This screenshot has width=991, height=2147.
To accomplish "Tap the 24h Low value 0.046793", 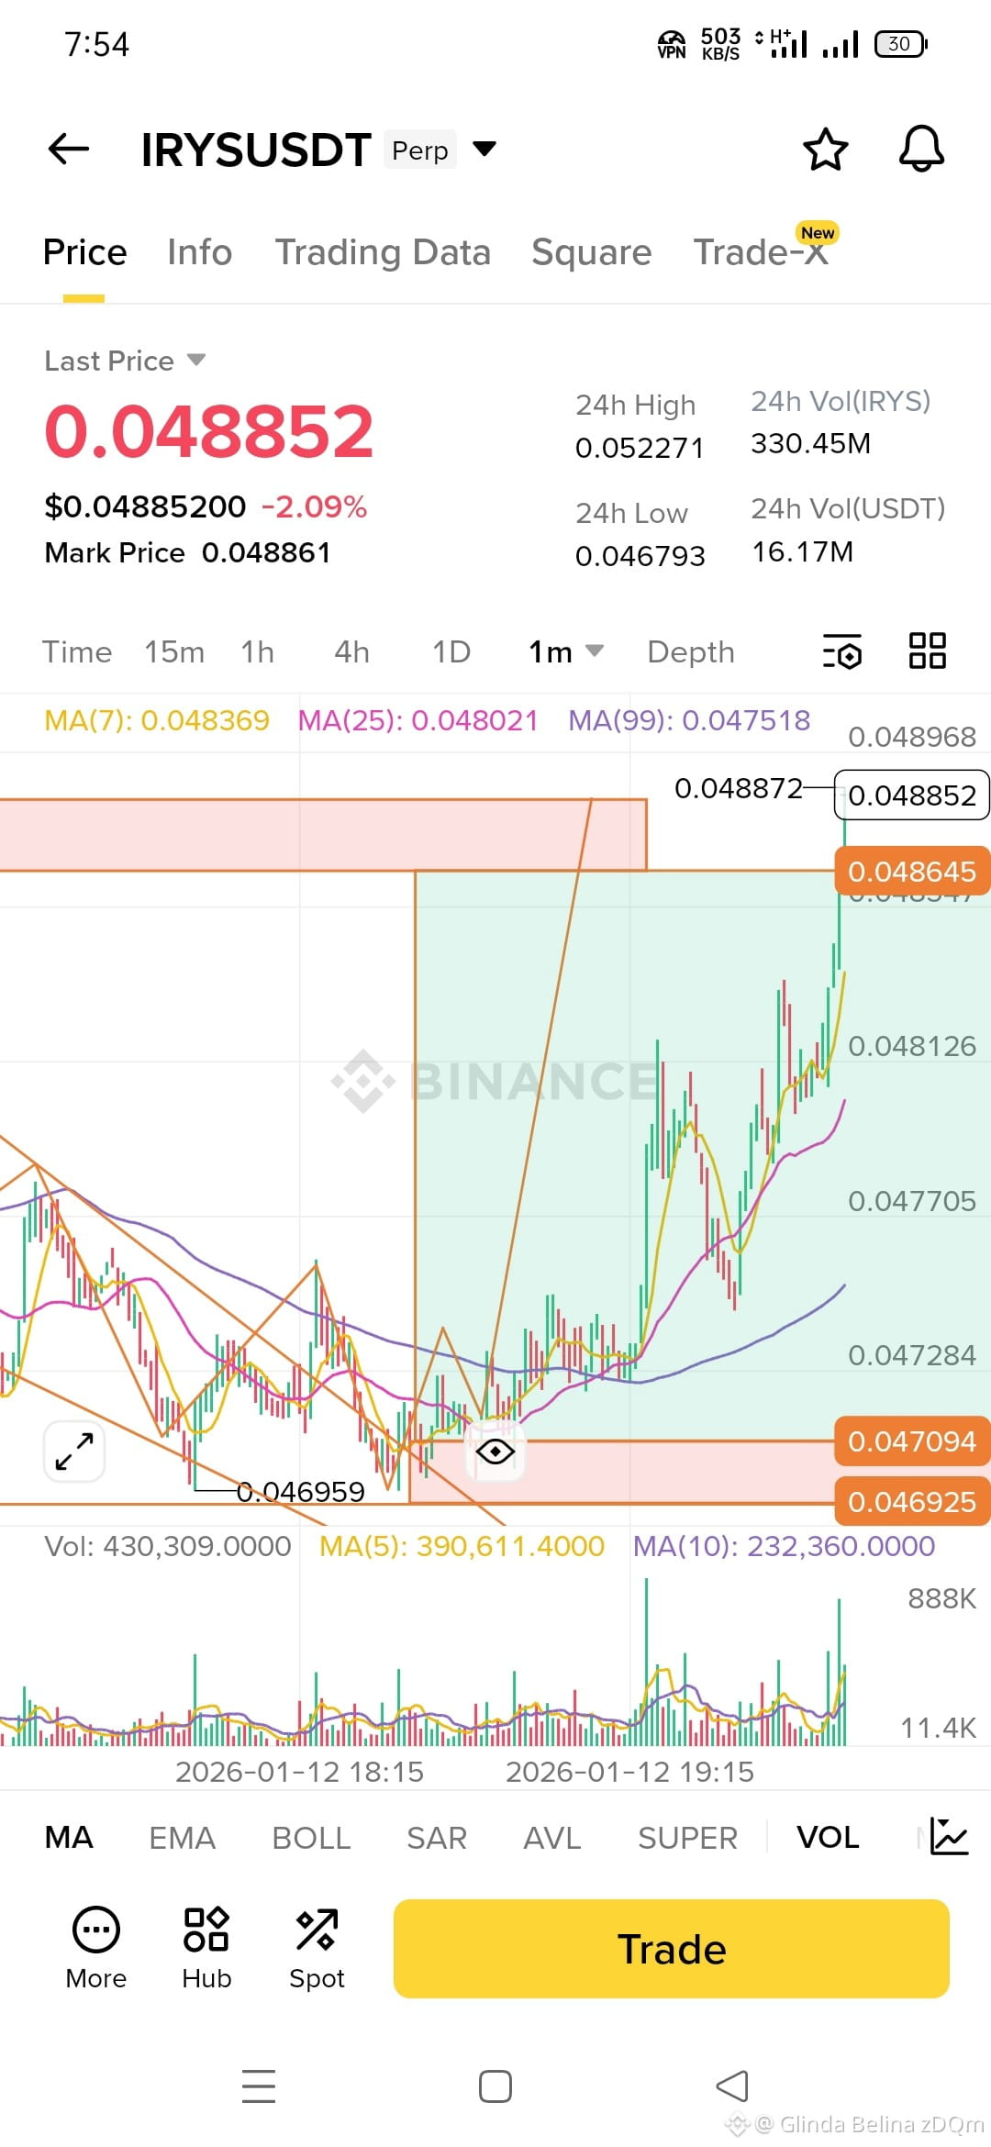I will pos(640,556).
